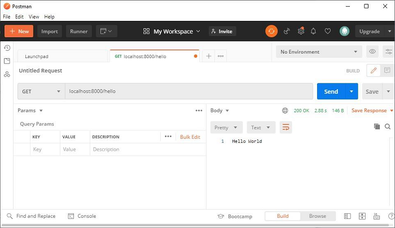Click the orange sync icon
Image resolution: width=395 pixels, height=228 pixels.
click(271, 31)
